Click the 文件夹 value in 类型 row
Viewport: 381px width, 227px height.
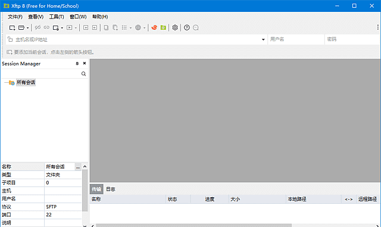(x=53, y=175)
